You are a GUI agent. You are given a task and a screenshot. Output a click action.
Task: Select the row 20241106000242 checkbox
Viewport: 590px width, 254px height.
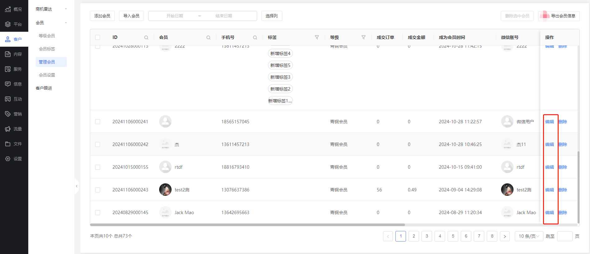98,144
